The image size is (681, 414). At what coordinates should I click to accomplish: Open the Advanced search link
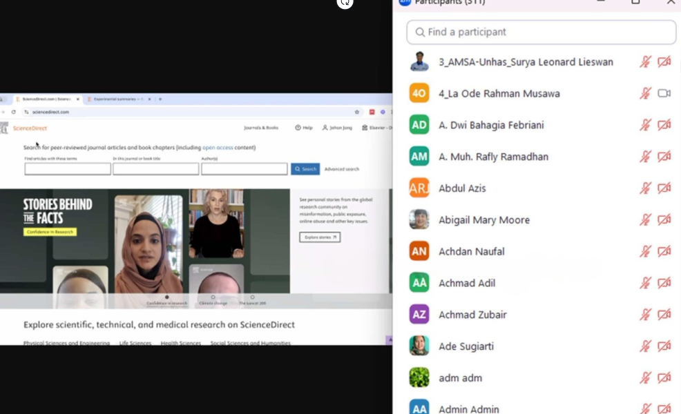pyautogui.click(x=342, y=169)
